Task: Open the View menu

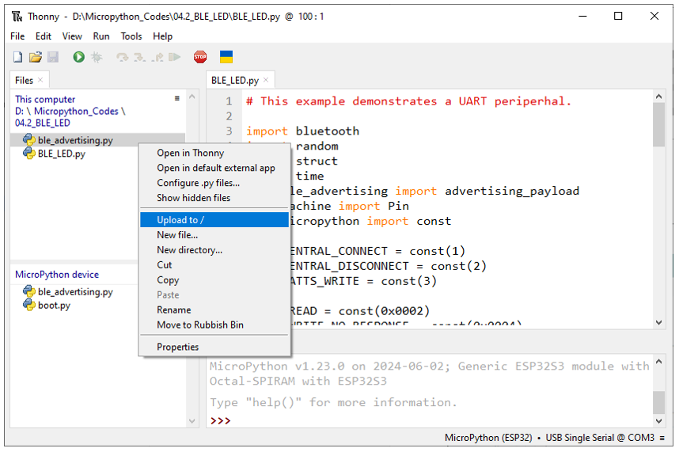Action: pos(72,36)
